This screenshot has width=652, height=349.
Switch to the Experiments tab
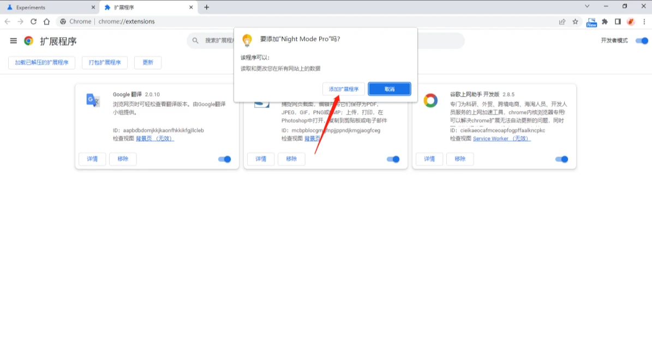click(50, 8)
